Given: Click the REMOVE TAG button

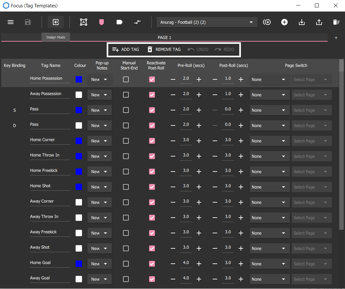Looking at the screenshot, I should point(164,50).
